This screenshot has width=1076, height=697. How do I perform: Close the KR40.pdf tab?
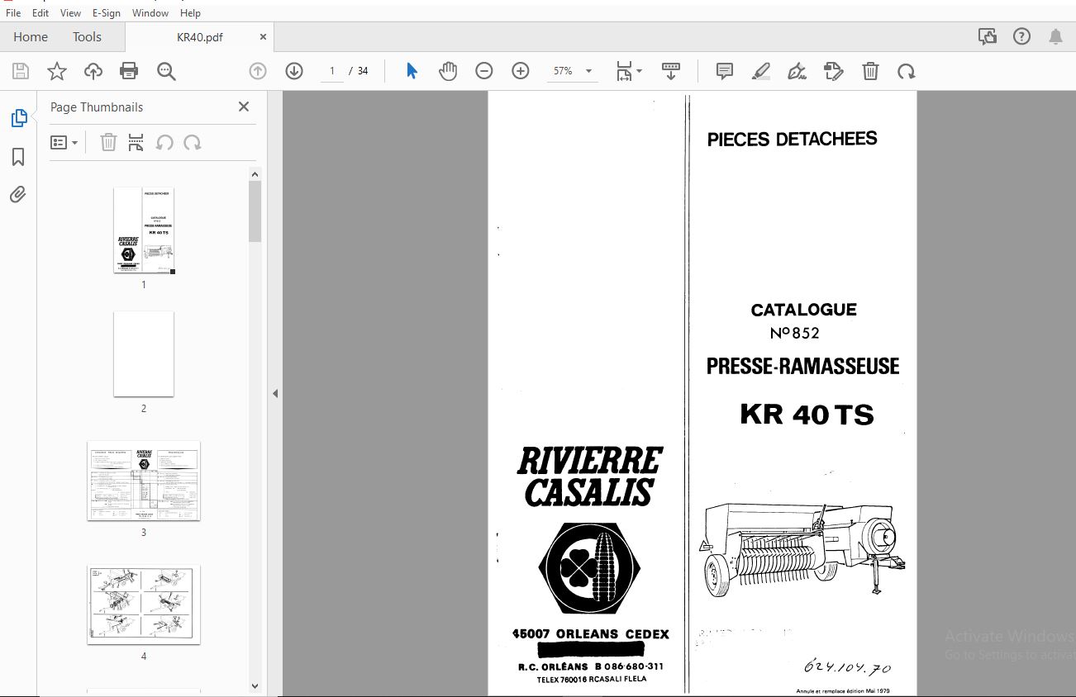(x=264, y=37)
